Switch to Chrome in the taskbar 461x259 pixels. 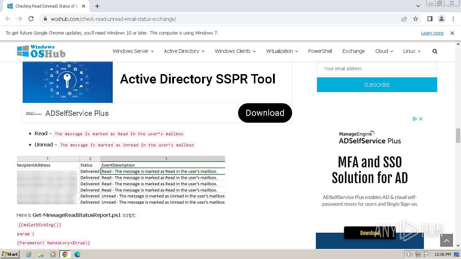click(65, 254)
